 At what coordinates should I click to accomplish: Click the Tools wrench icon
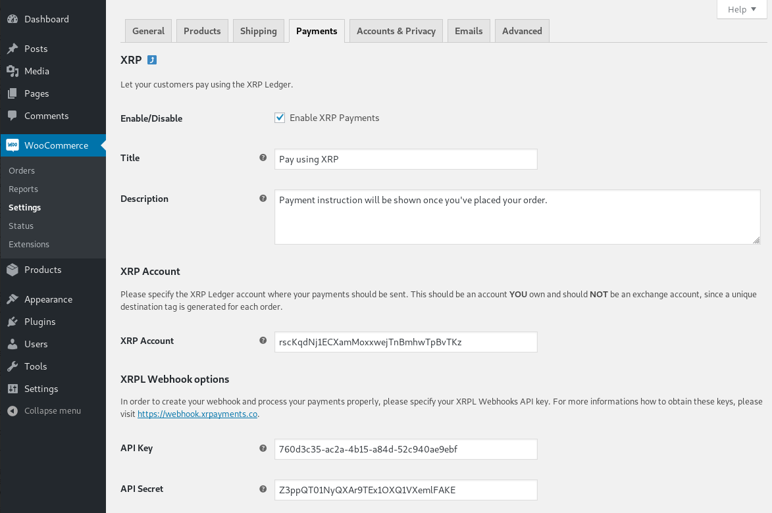[13, 366]
